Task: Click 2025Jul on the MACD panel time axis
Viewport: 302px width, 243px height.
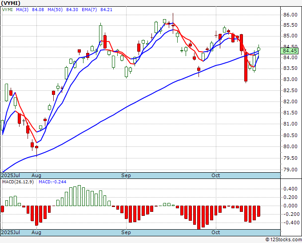Action: pyautogui.click(x=10, y=232)
